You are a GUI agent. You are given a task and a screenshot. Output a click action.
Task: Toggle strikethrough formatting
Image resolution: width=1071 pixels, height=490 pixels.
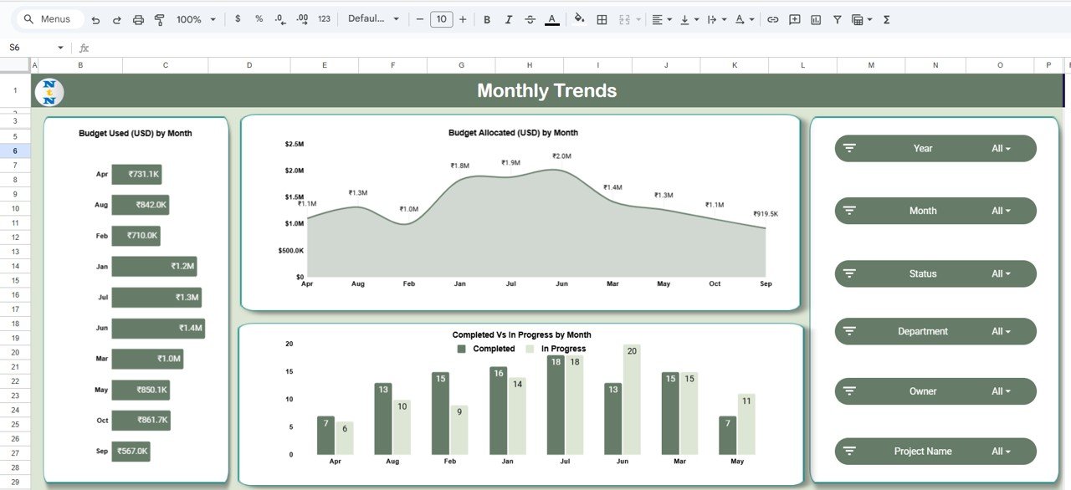[x=530, y=18]
